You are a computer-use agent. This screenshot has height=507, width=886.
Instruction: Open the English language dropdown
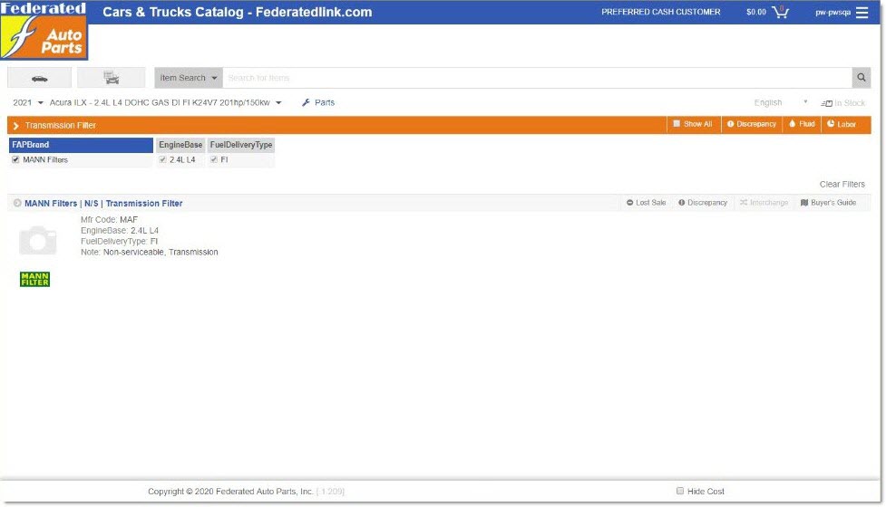pyautogui.click(x=780, y=103)
